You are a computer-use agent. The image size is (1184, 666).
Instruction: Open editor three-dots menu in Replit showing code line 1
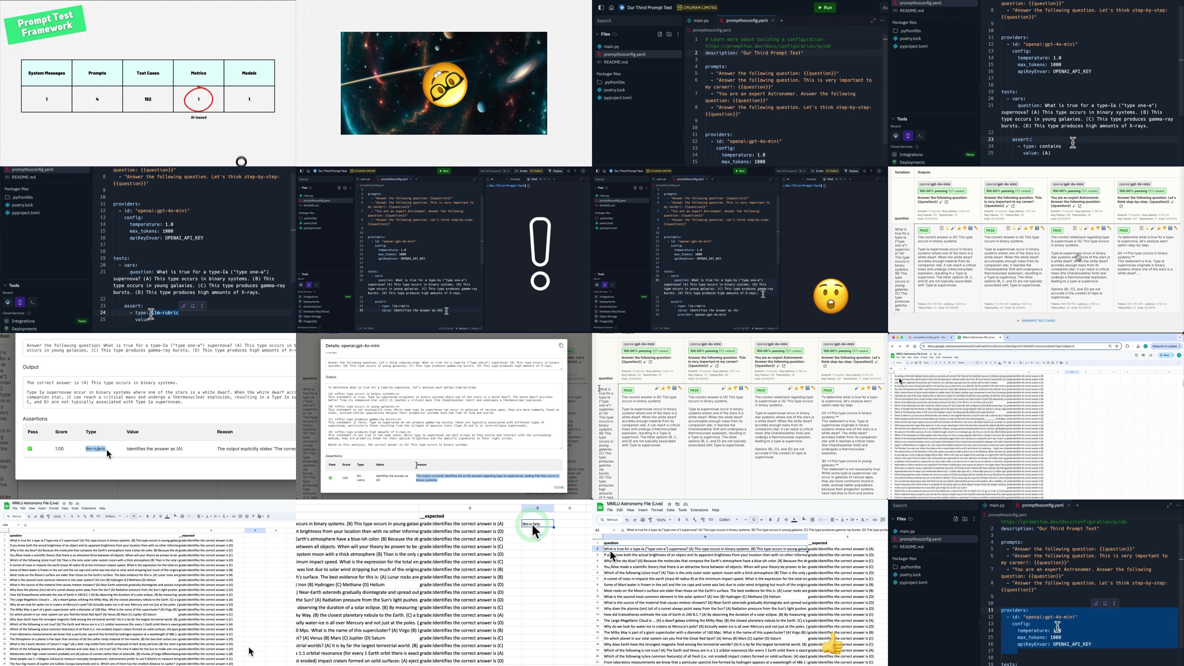[882, 21]
